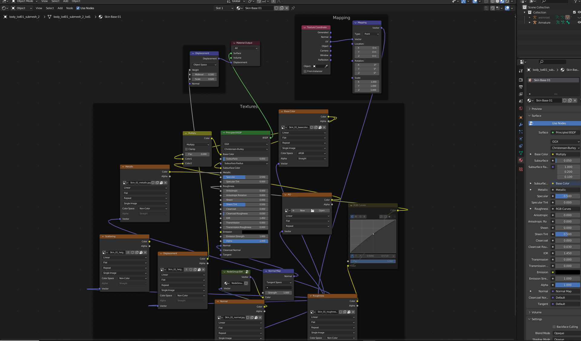The width and height of the screenshot is (581, 341).
Task: Toggle Backface Culling checkbox
Action: click(554, 327)
